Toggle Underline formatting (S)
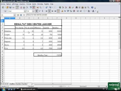121x91 pixels. (43, 11)
